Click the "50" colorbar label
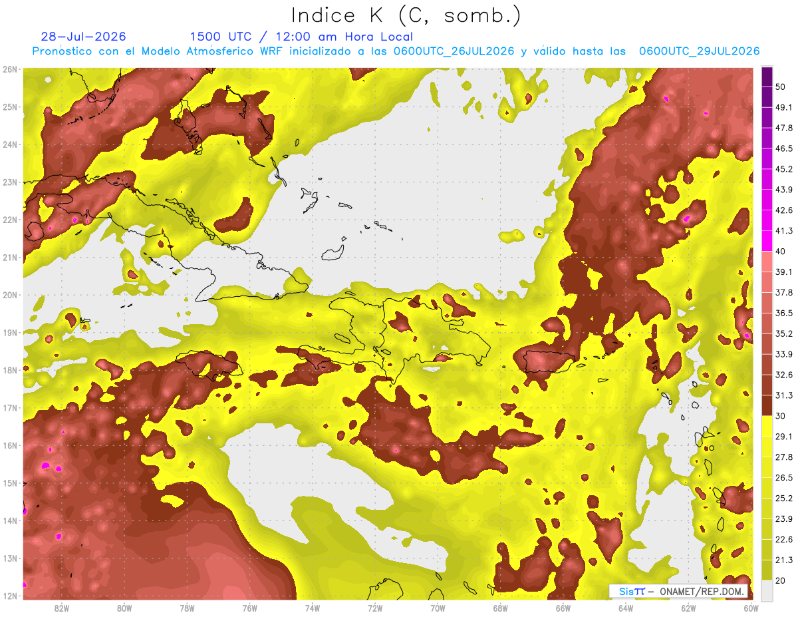Image resolution: width=798 pixels, height=617 pixels. pyautogui.click(x=781, y=87)
